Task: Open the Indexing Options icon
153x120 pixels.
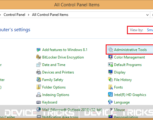Action: pos(38,95)
